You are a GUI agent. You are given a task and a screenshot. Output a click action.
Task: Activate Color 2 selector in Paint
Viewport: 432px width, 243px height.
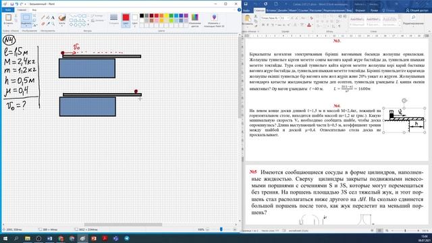(134, 20)
